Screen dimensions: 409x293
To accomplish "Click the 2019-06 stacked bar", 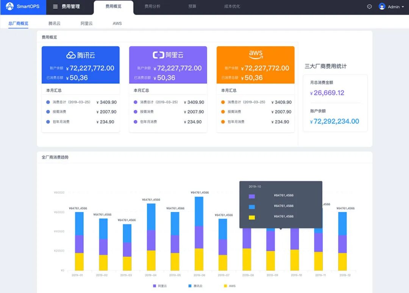I will [199, 234].
